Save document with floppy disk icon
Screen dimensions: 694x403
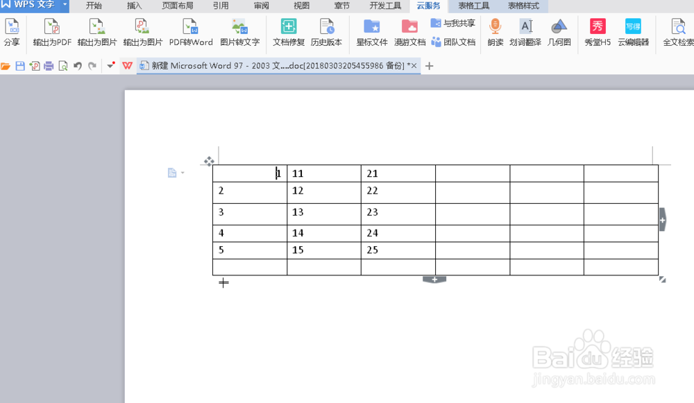(20, 66)
